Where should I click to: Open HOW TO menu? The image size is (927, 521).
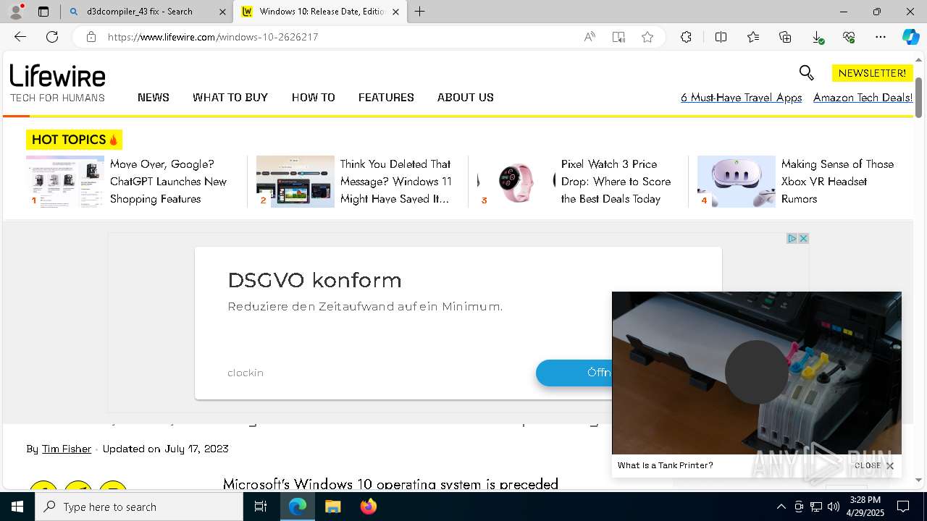[313, 97]
